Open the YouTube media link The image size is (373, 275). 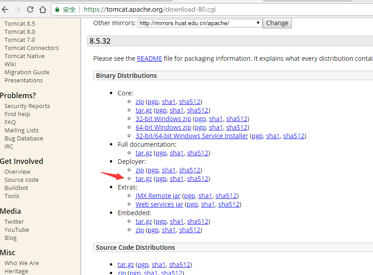pos(17,230)
